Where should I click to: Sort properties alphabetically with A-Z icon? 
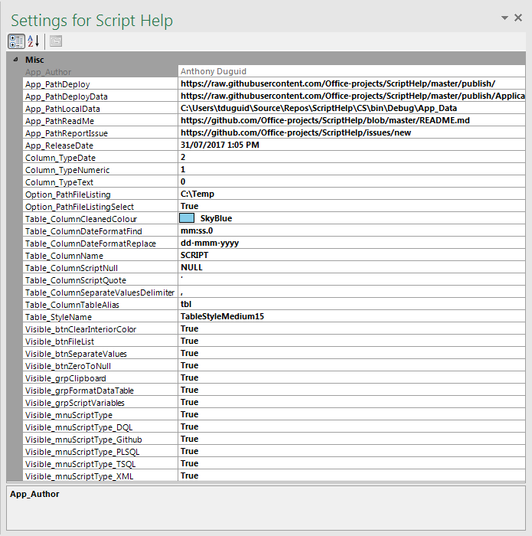[34, 41]
